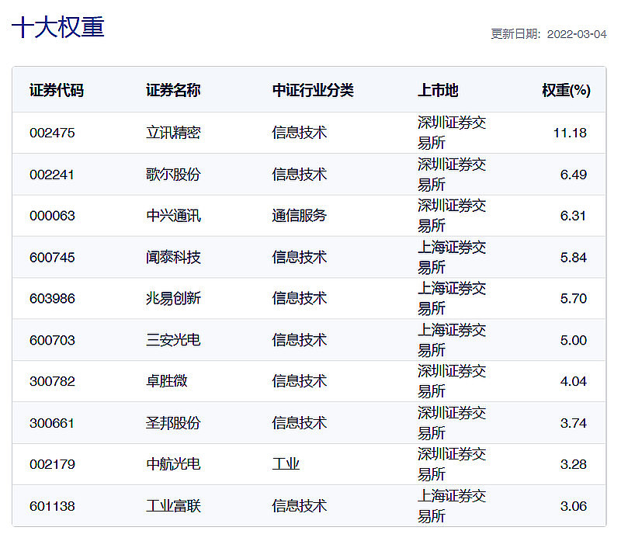Click the 工业富联 security name
The width and height of the screenshot is (621, 541).
click(173, 506)
